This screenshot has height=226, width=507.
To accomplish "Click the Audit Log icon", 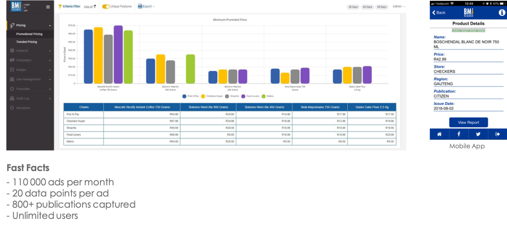I will pyautogui.click(x=12, y=98).
